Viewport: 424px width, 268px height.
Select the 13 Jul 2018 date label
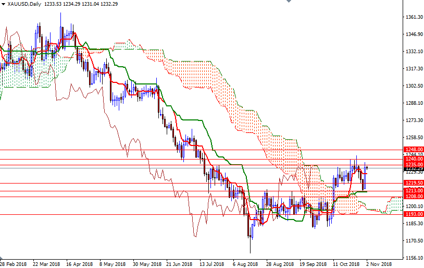point(213,264)
